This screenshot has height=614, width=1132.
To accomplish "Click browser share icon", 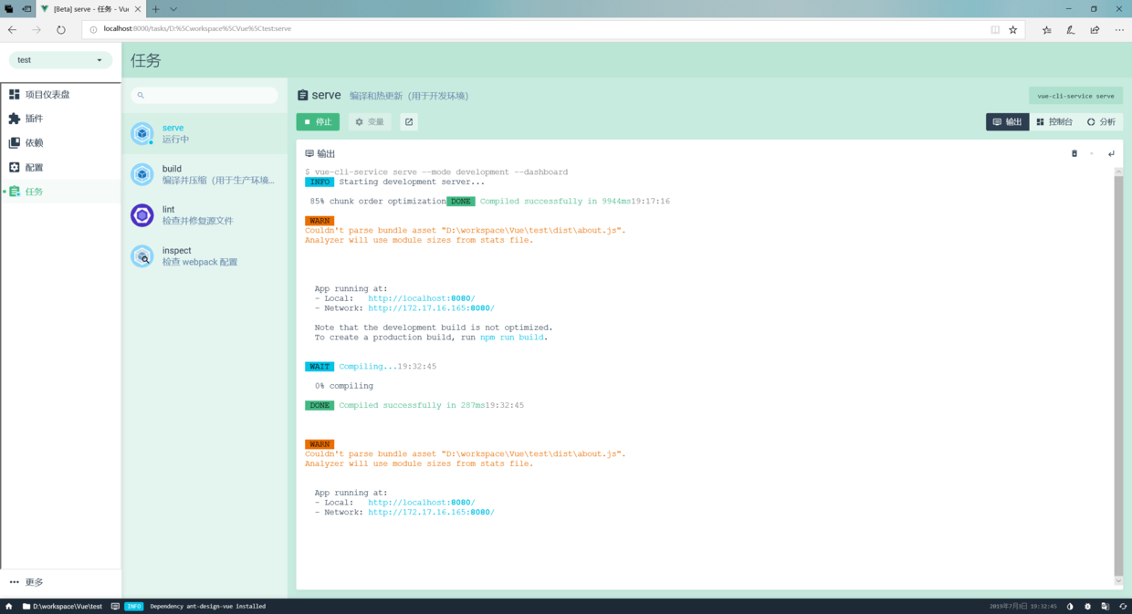I will (1095, 29).
